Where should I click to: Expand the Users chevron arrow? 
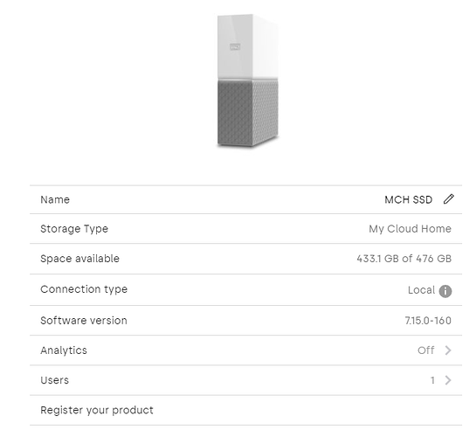(448, 380)
